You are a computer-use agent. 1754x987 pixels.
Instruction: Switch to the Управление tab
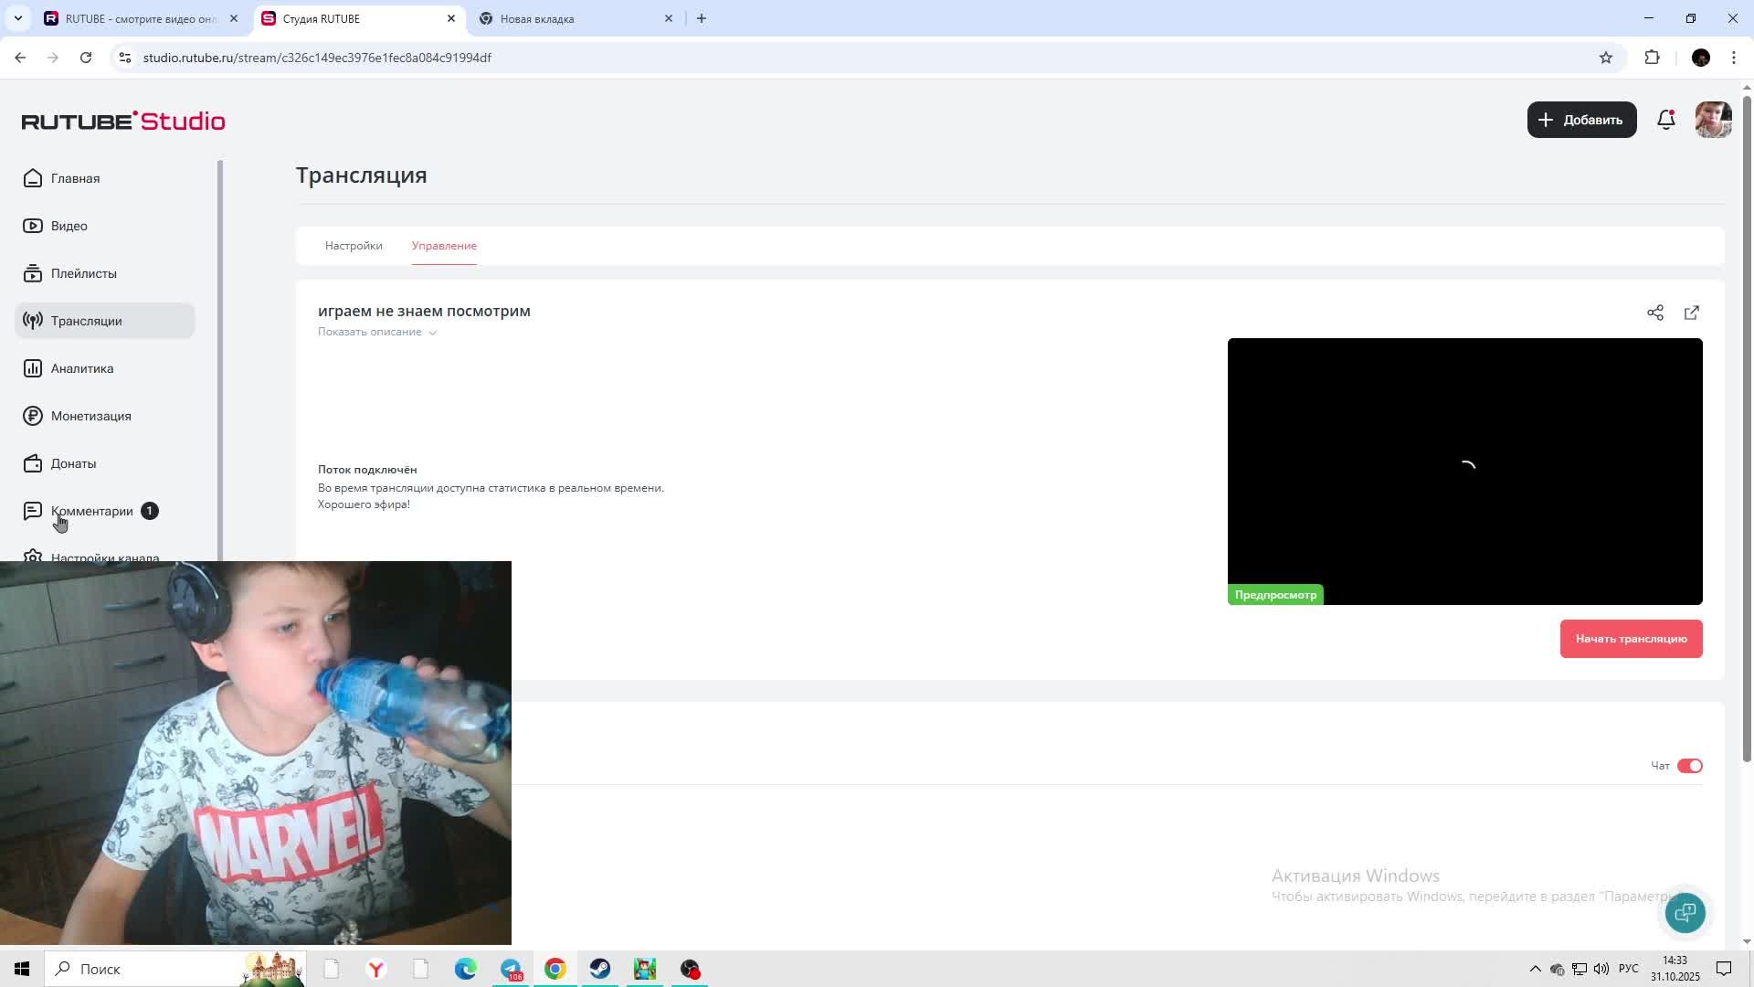tap(444, 246)
